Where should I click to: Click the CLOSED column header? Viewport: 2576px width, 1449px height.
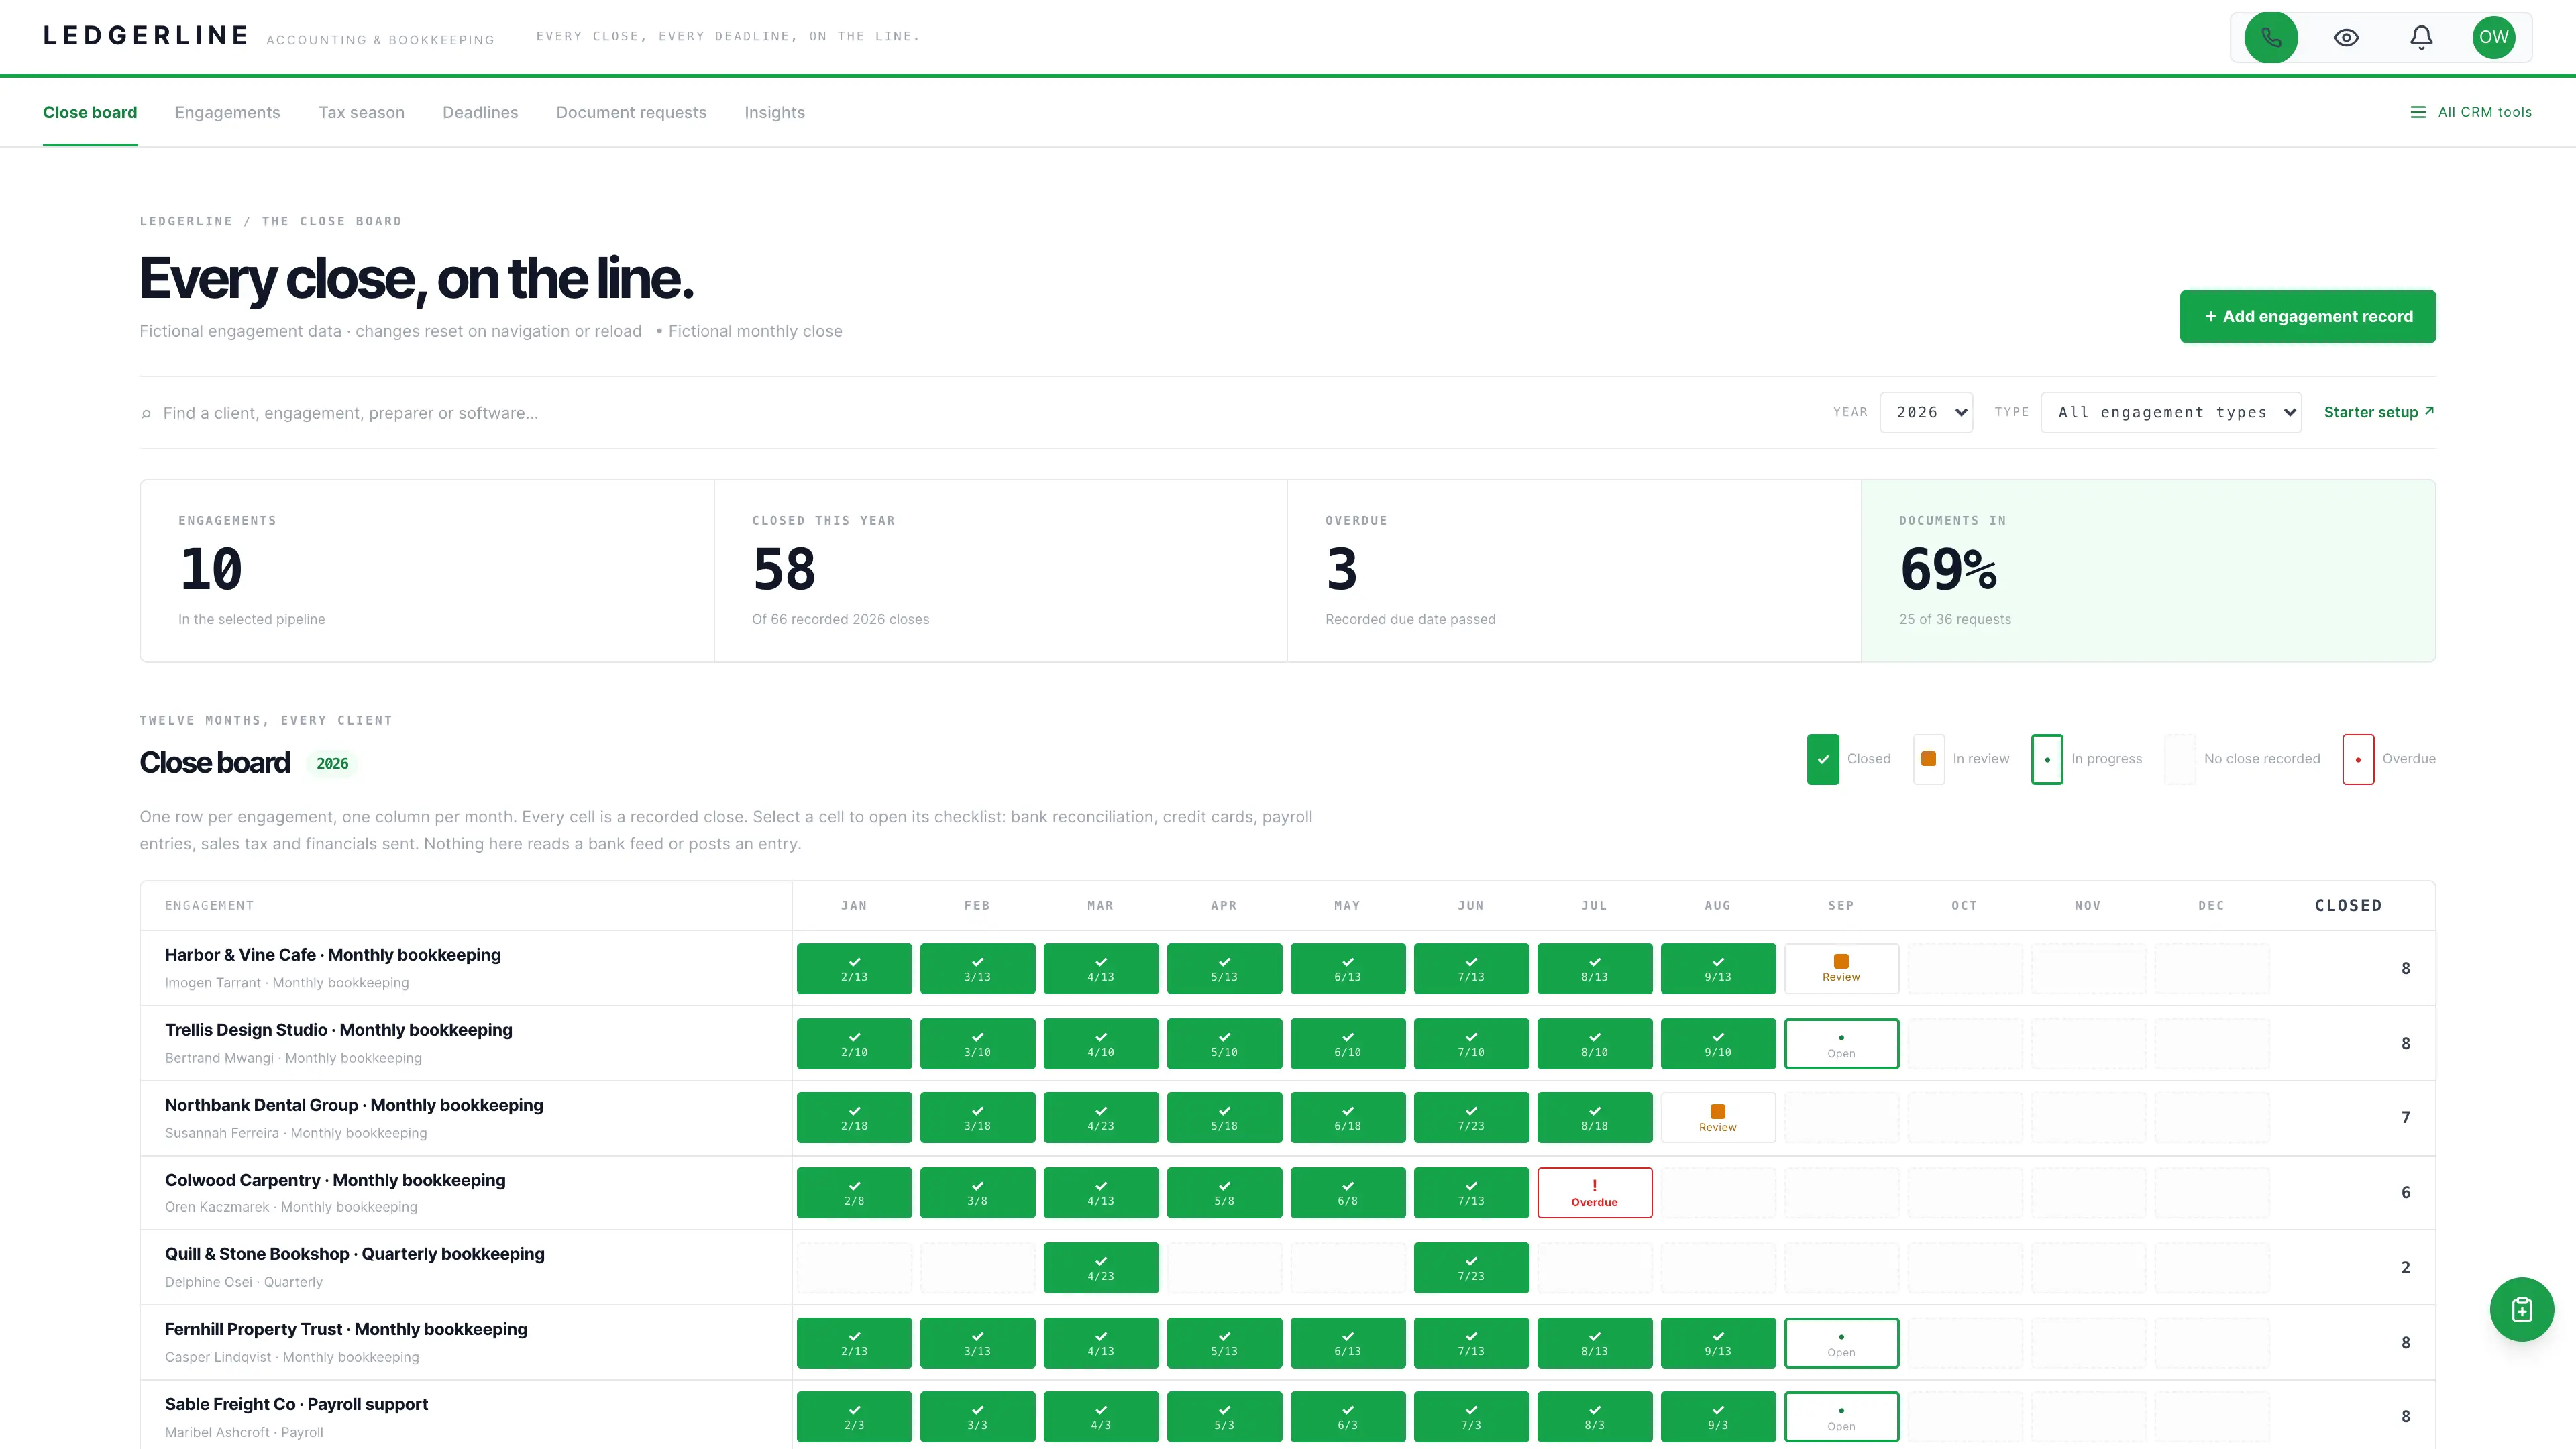[x=2348, y=905]
